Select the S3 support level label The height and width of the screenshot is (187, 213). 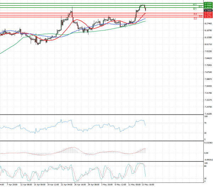[x=196, y=18]
